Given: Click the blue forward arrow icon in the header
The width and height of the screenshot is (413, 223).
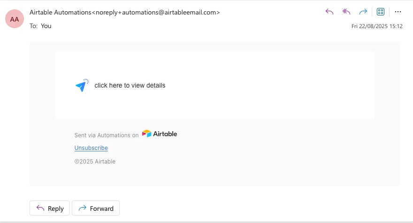Looking at the screenshot, I should 363,12.
